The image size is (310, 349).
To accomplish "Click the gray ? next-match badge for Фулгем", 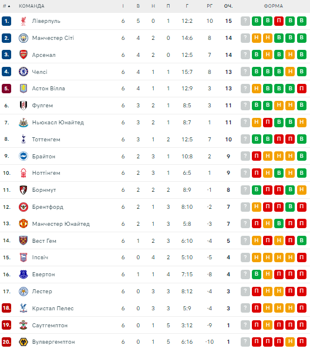I will pyautogui.click(x=245, y=106).
